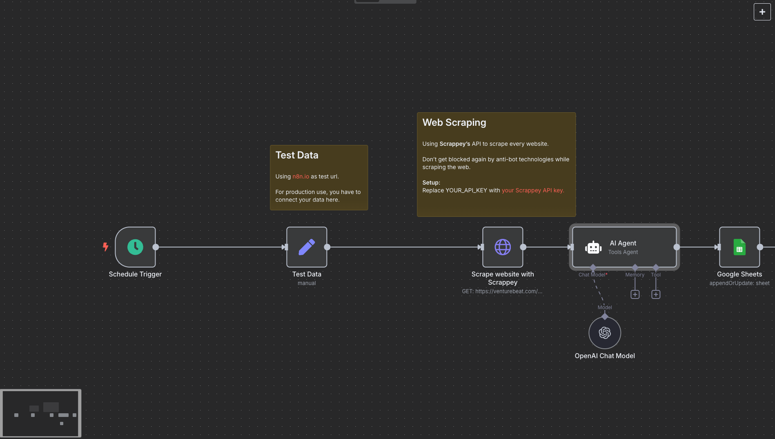The width and height of the screenshot is (775, 439).
Task: Open the Google Sheets node
Action: 739,247
